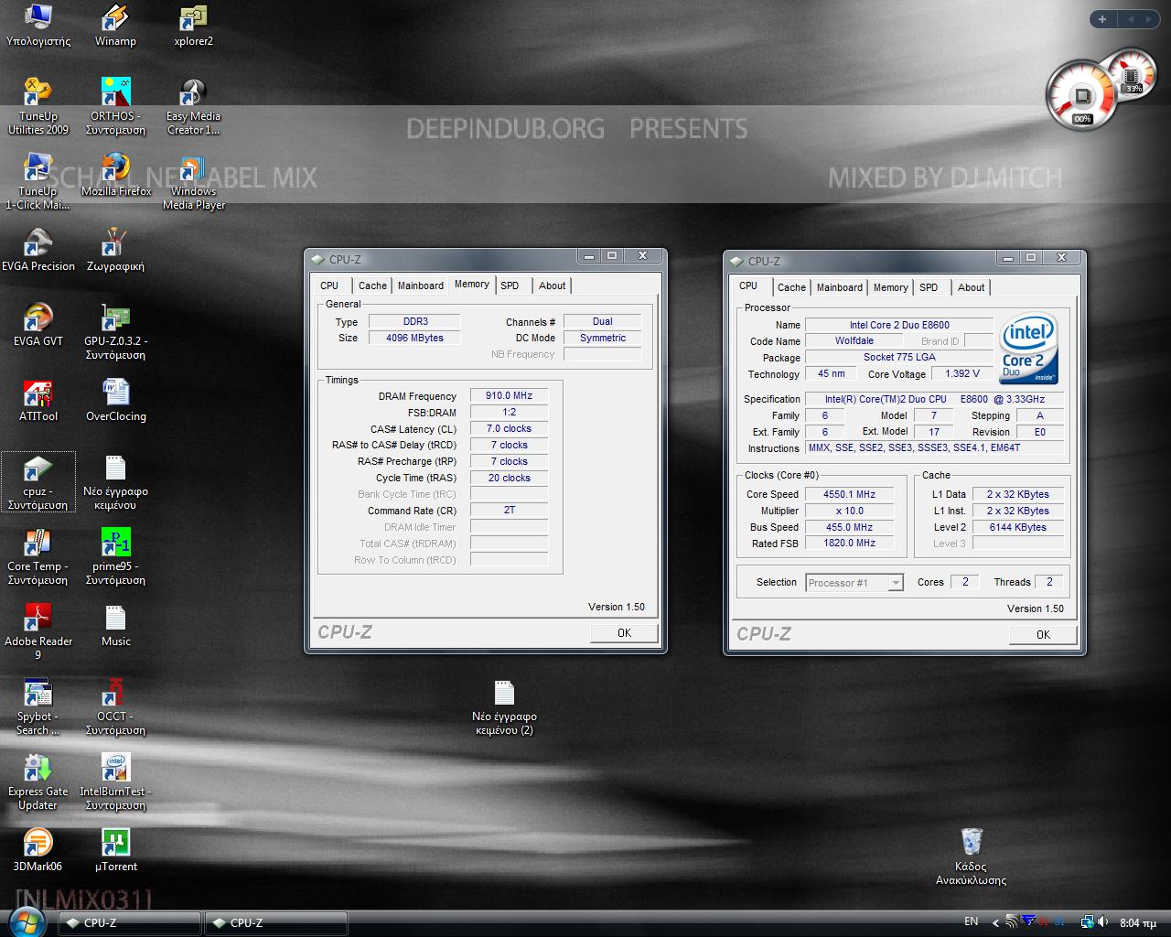This screenshot has height=937, width=1171.
Task: Click the Level 2 6144 KBytes value
Action: click(1017, 527)
